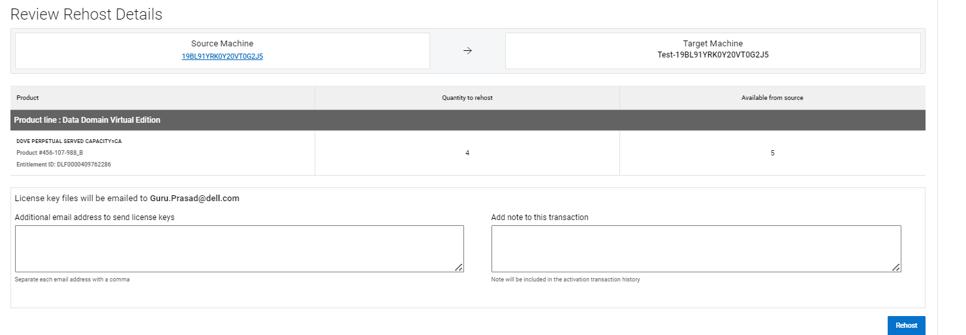Click the Target Machine name Test-19BL91YRK0Y20VT0G2J5

coord(713,55)
